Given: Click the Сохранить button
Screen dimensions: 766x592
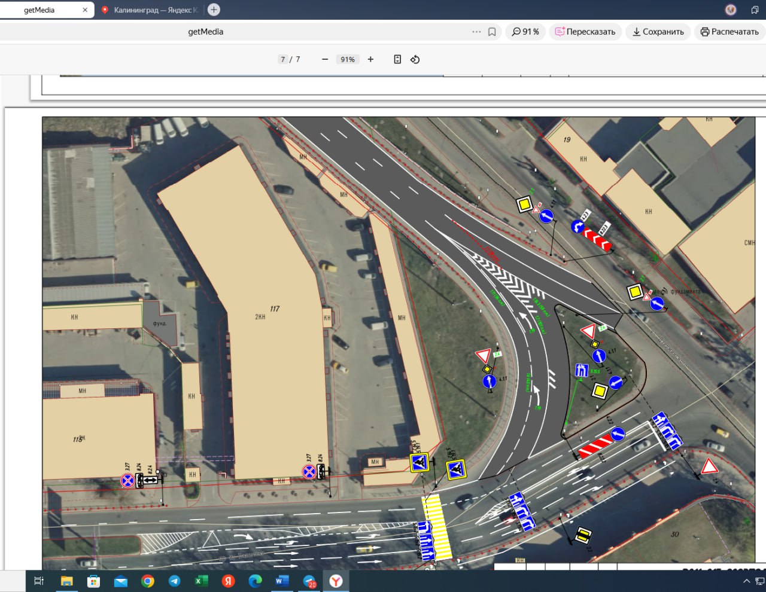Looking at the screenshot, I should [x=658, y=32].
